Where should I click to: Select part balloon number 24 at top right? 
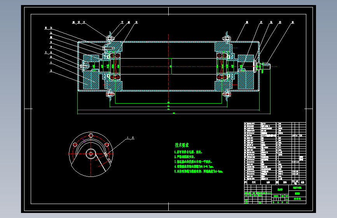(x=293, y=22)
